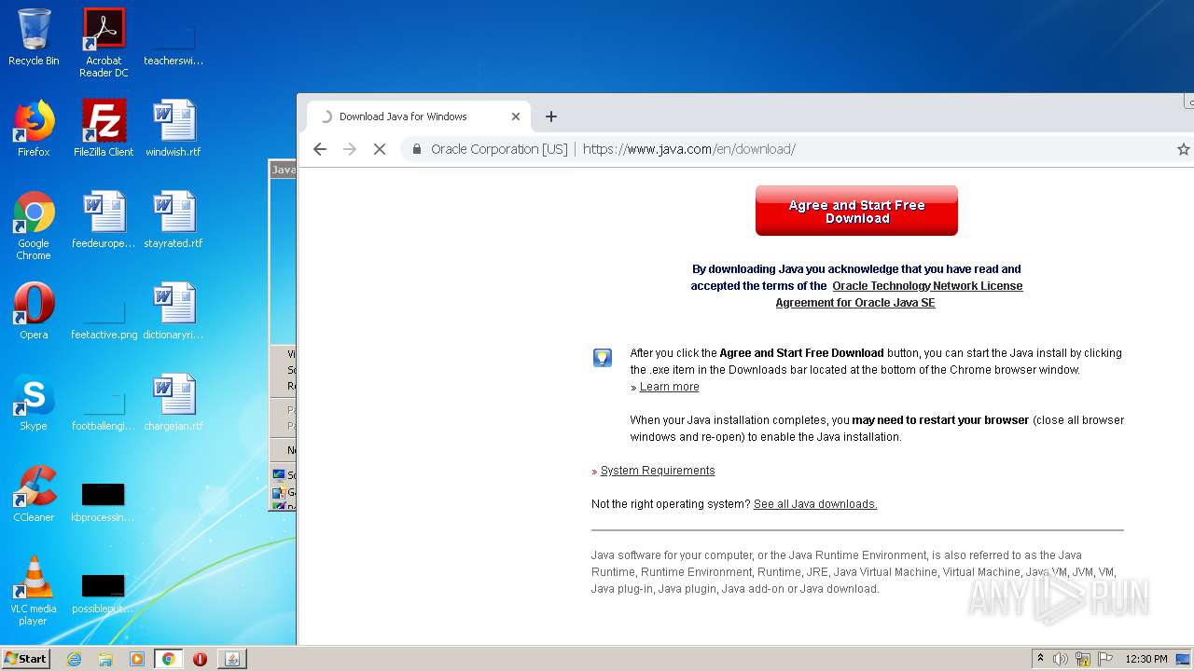This screenshot has width=1194, height=671.
Task: Click the network tray icon
Action: coord(1083,659)
